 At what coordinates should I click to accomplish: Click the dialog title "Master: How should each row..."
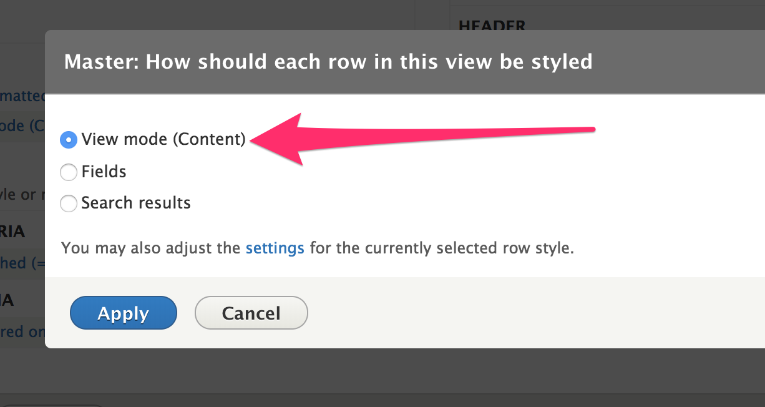pos(329,61)
